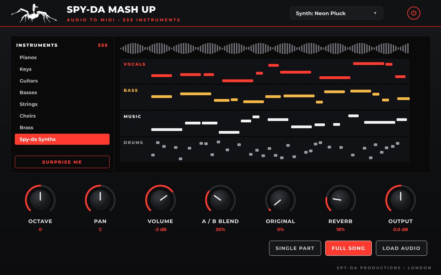Click the INSTRUMENTS panel heading
Screen dimensions: 441x275
[x=37, y=45]
